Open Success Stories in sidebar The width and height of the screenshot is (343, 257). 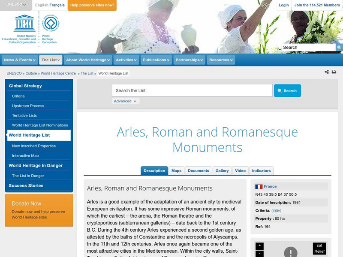(x=26, y=186)
